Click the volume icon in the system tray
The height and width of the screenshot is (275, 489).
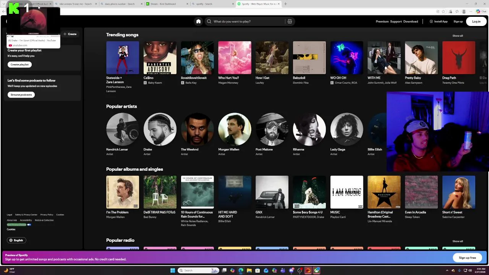point(470,270)
